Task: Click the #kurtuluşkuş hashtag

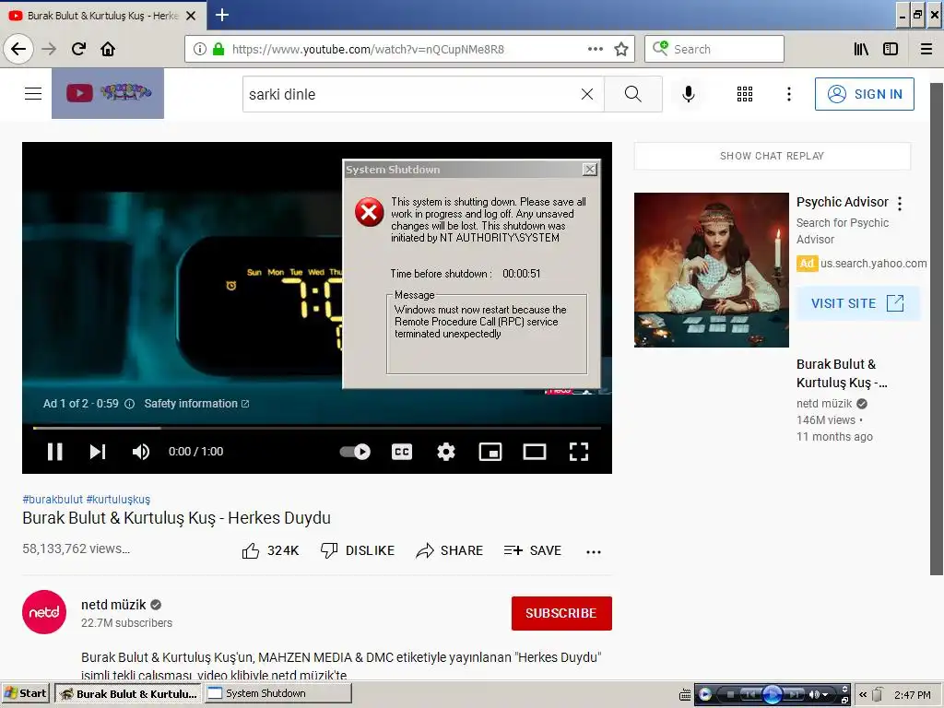Action: pos(118,499)
